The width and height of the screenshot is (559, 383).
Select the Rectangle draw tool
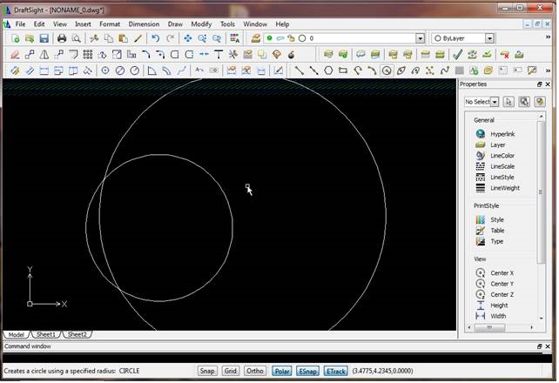tap(343, 71)
